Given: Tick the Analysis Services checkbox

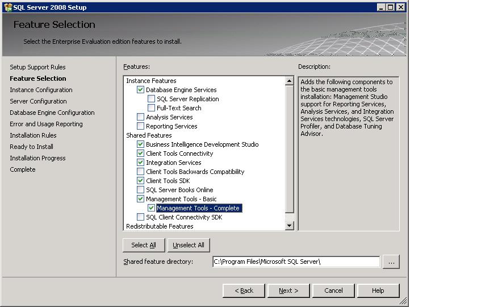Looking at the screenshot, I should pos(140,117).
